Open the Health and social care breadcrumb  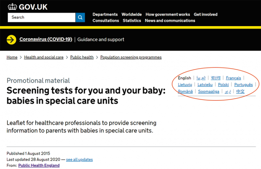(44, 57)
